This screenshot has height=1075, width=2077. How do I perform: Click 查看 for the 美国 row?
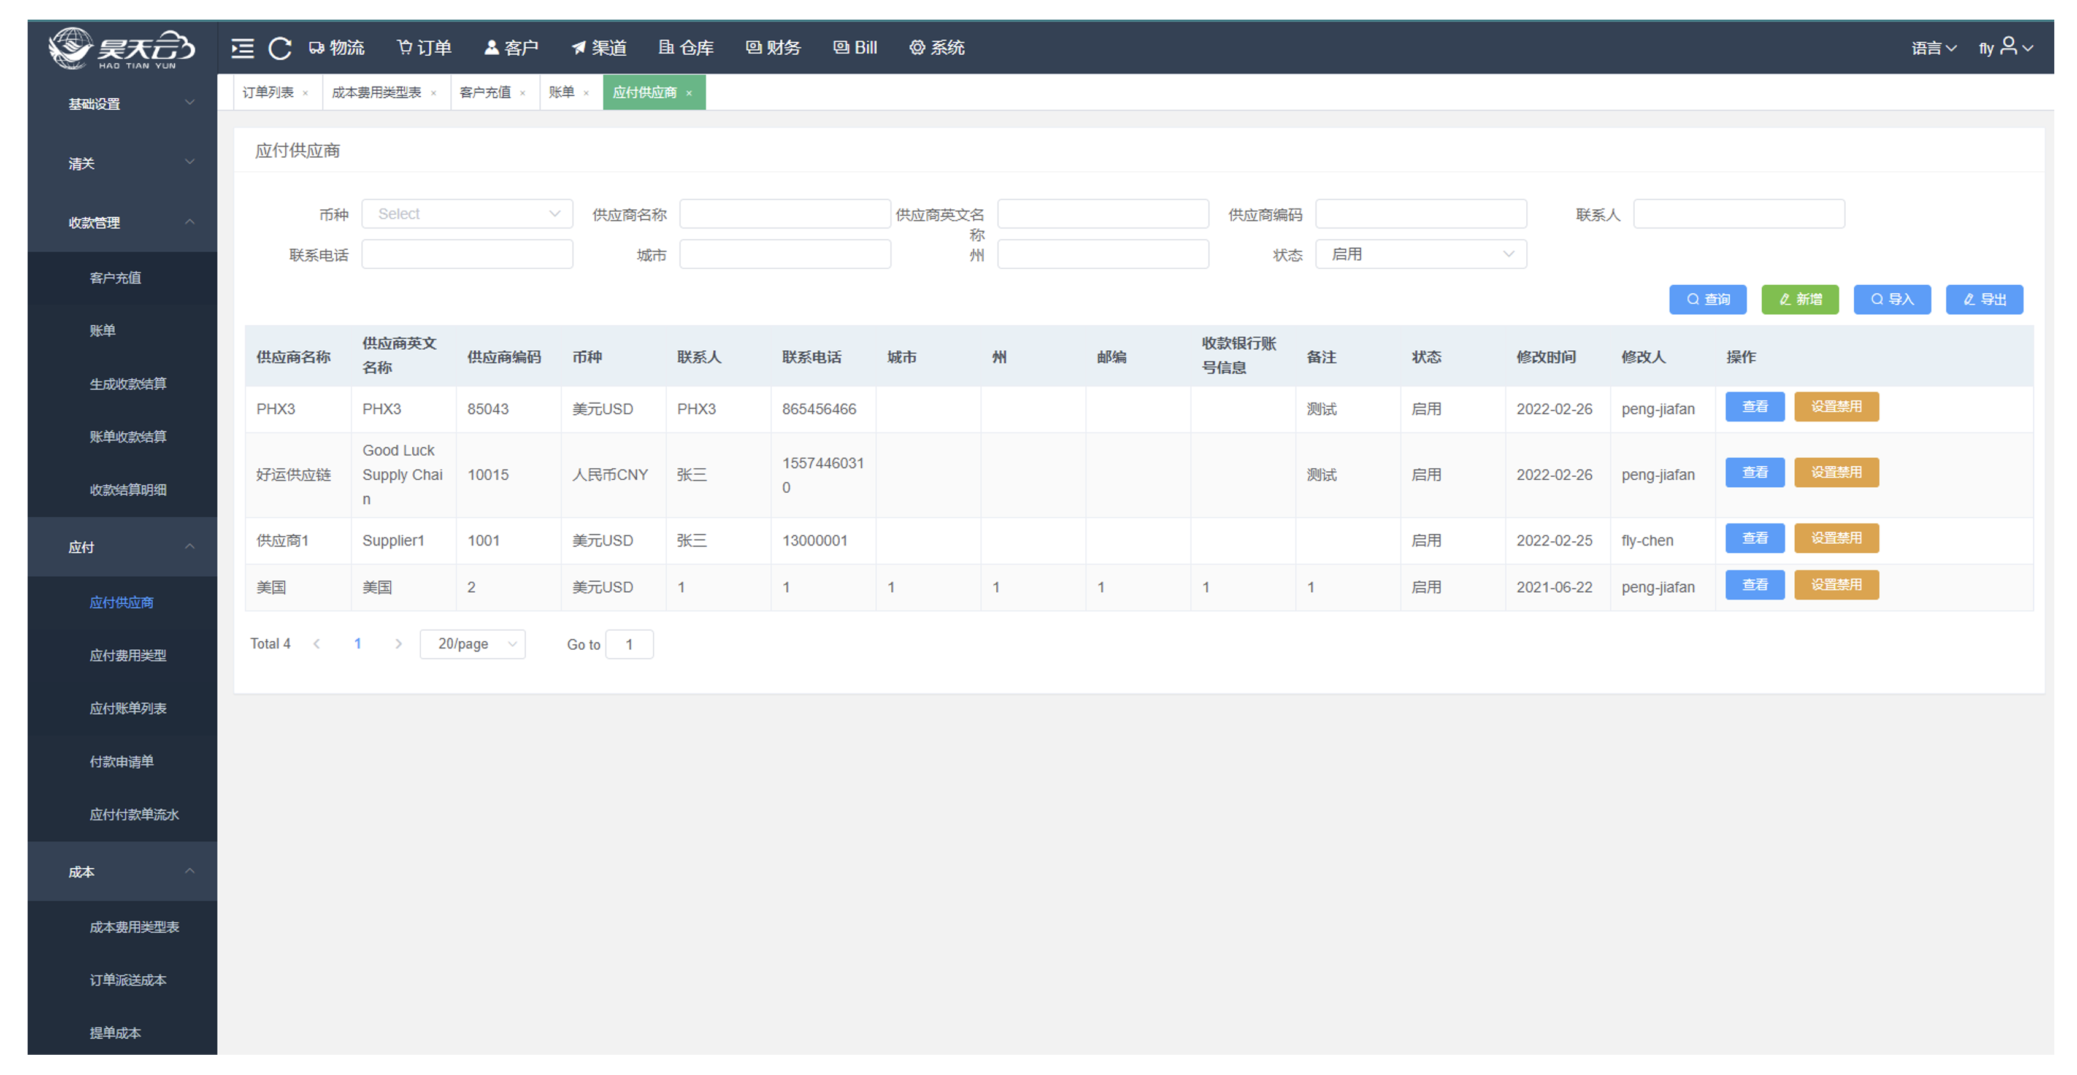click(1754, 585)
